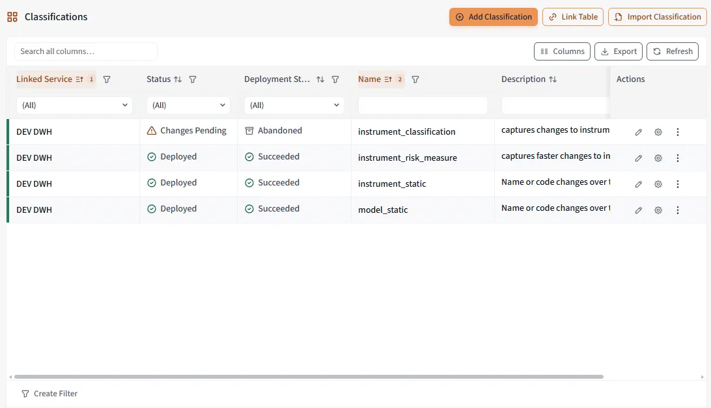Click the Description filter text box

pos(555,105)
